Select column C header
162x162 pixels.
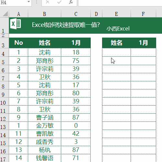coord(76,14)
